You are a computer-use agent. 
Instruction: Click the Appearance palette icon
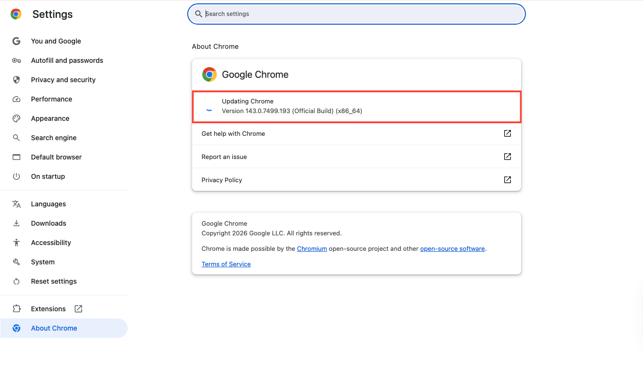(x=16, y=118)
